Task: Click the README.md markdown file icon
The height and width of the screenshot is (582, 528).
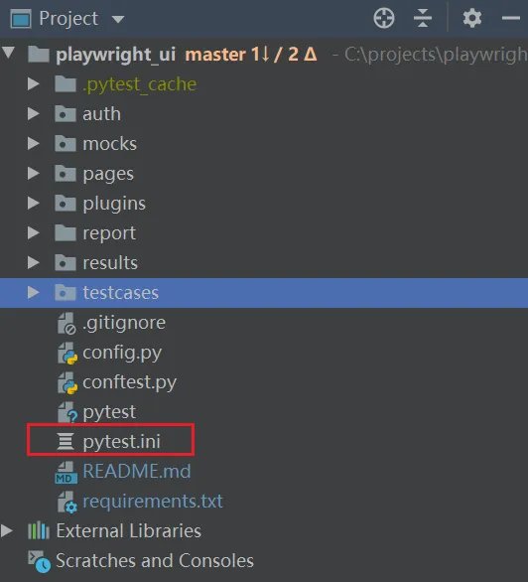Action: 66,472
